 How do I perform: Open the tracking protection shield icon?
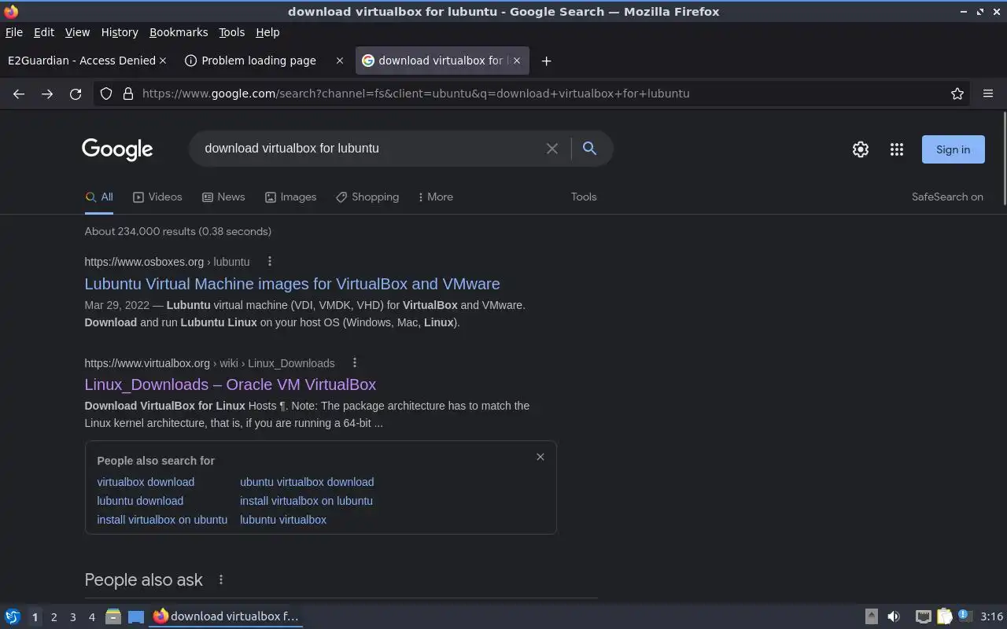tap(106, 94)
